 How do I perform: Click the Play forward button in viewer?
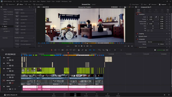pos(84,46)
